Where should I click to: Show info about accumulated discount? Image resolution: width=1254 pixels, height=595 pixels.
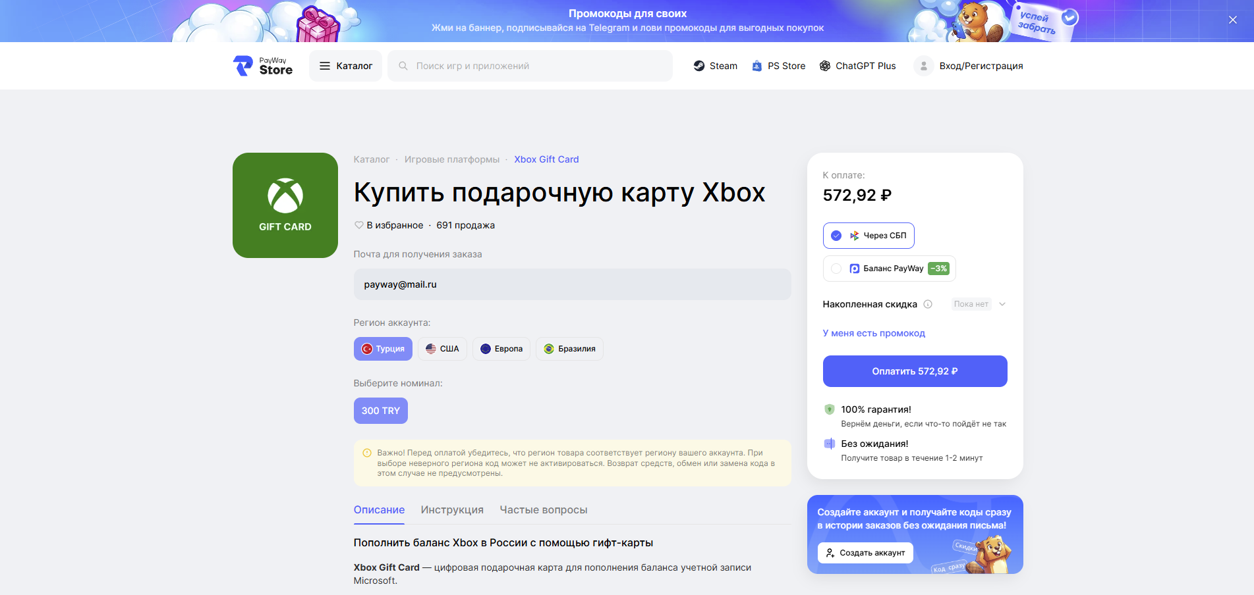pos(928,304)
